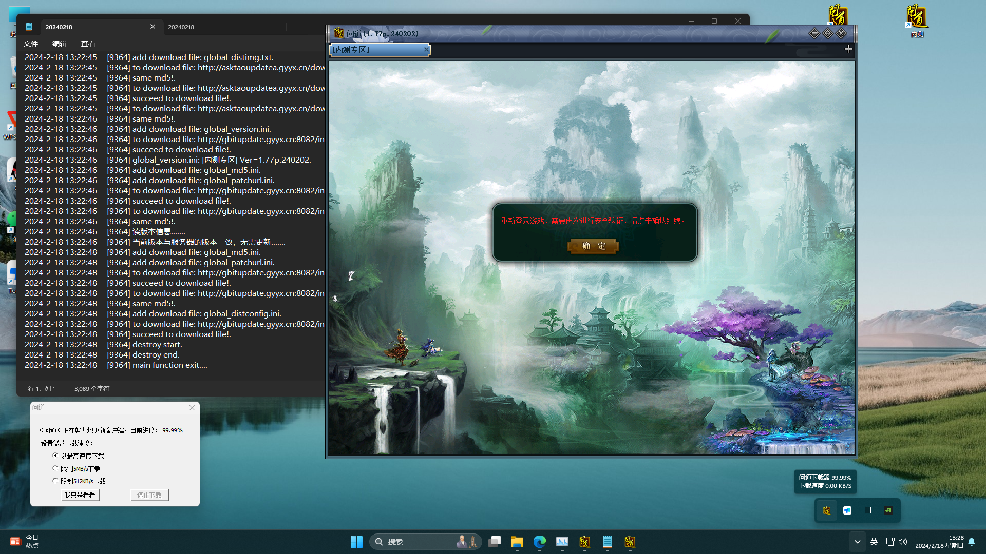The image size is (986, 554).
Task: Open the 查看 menu in Notepad
Action: [88, 44]
